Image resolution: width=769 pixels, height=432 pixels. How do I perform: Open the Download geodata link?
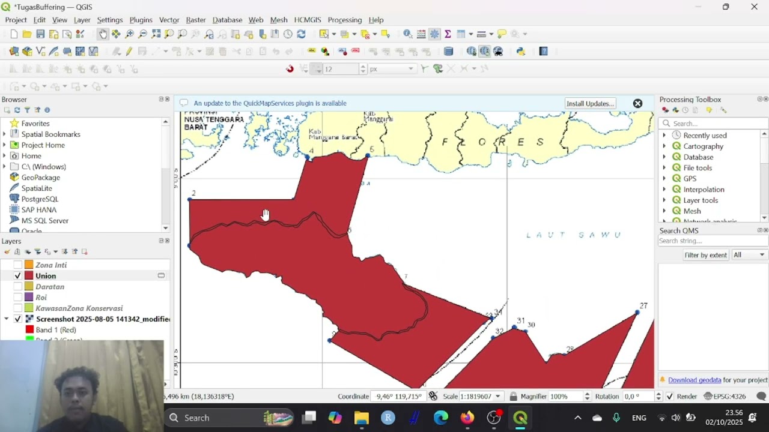tap(695, 380)
